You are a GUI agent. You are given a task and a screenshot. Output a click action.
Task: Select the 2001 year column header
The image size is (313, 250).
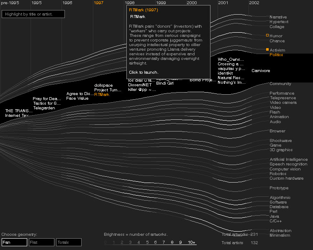point(223,3)
